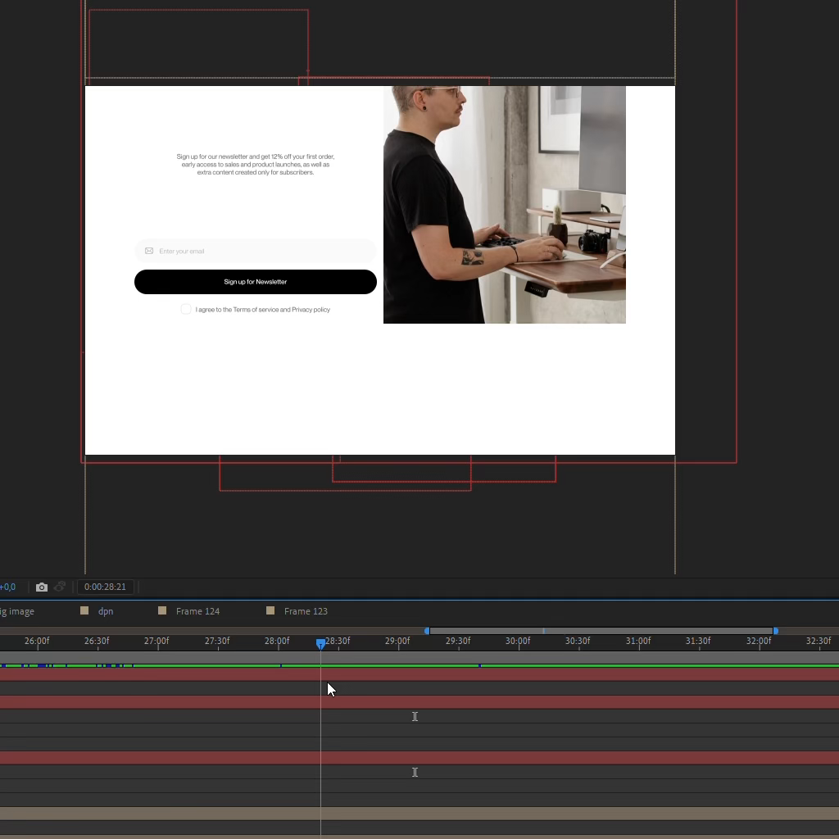Click the envelope icon in the email field
The width and height of the screenshot is (839, 839).
[149, 251]
